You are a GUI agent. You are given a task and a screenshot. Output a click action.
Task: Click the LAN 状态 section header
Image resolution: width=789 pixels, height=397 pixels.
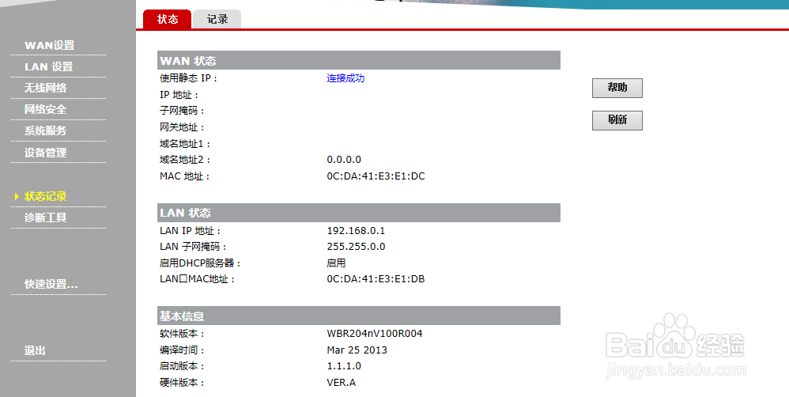click(359, 213)
